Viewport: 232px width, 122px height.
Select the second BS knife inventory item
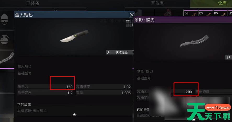click(x=205, y=13)
